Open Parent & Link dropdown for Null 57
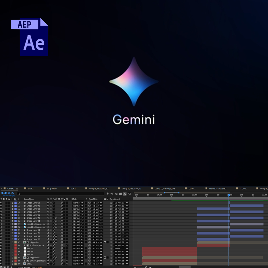The image size is (268, 268). [121, 248]
